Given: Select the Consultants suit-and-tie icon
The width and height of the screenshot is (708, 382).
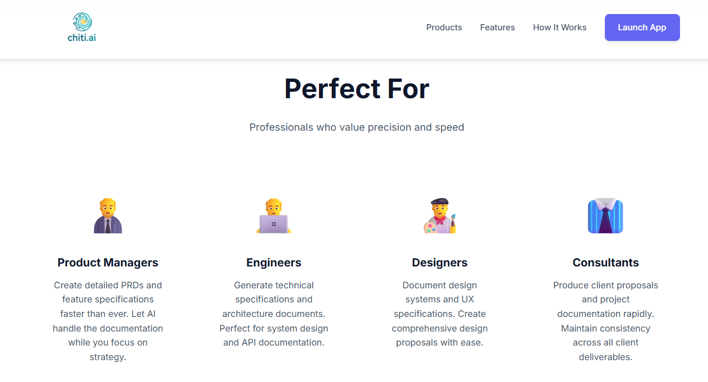Looking at the screenshot, I should tap(605, 216).
